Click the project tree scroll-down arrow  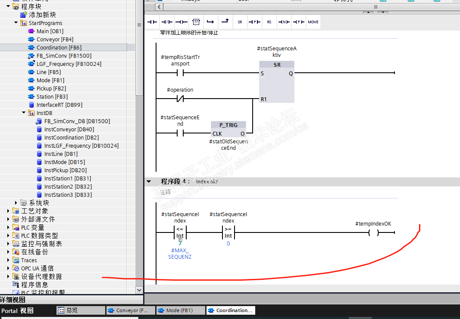(139, 290)
